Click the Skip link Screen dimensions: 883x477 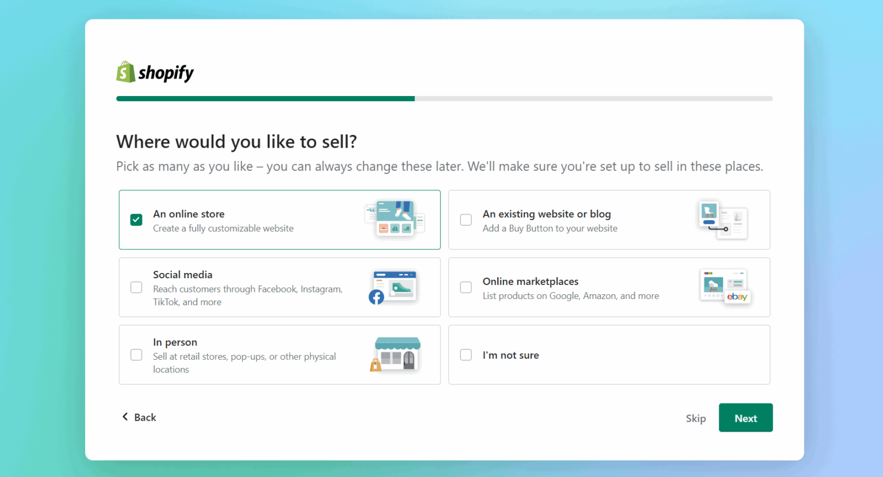[x=696, y=418]
